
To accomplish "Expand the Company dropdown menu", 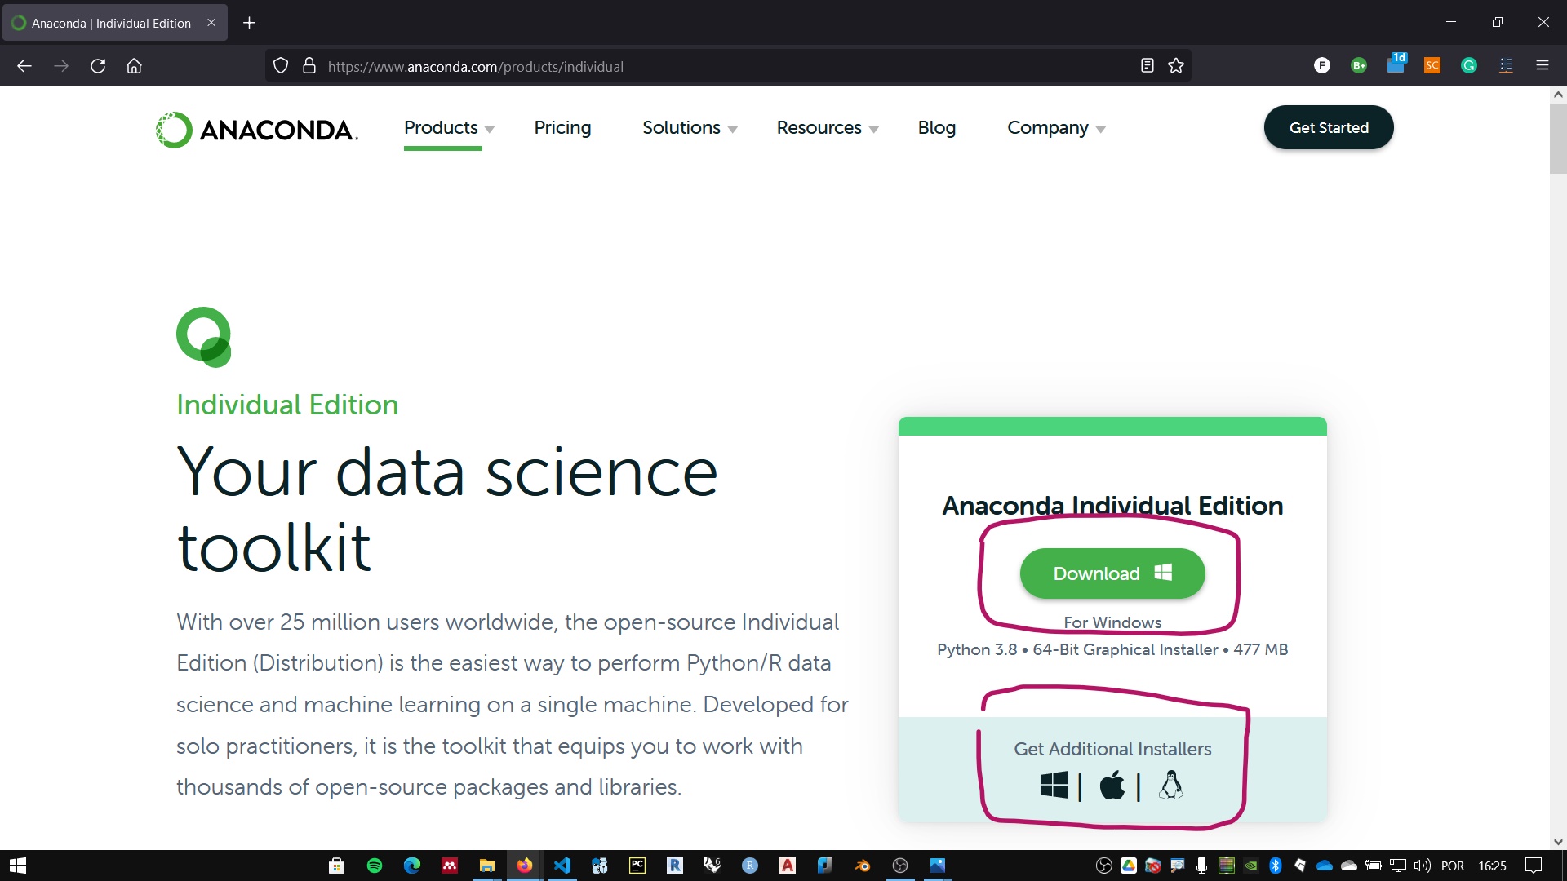I will (x=1056, y=127).
